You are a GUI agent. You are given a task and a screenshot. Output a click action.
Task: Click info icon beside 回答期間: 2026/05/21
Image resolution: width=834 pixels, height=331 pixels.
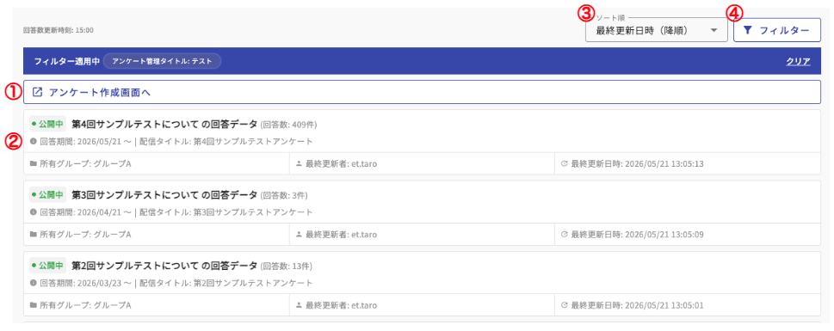(x=34, y=142)
